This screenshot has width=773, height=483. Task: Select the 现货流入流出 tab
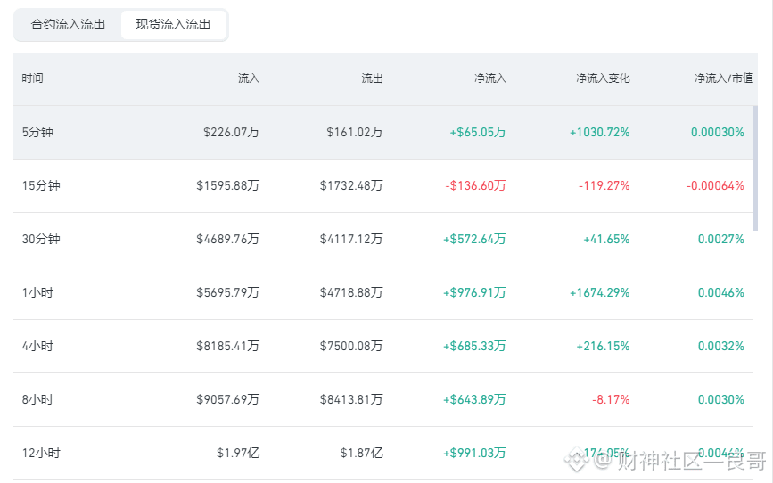point(174,25)
